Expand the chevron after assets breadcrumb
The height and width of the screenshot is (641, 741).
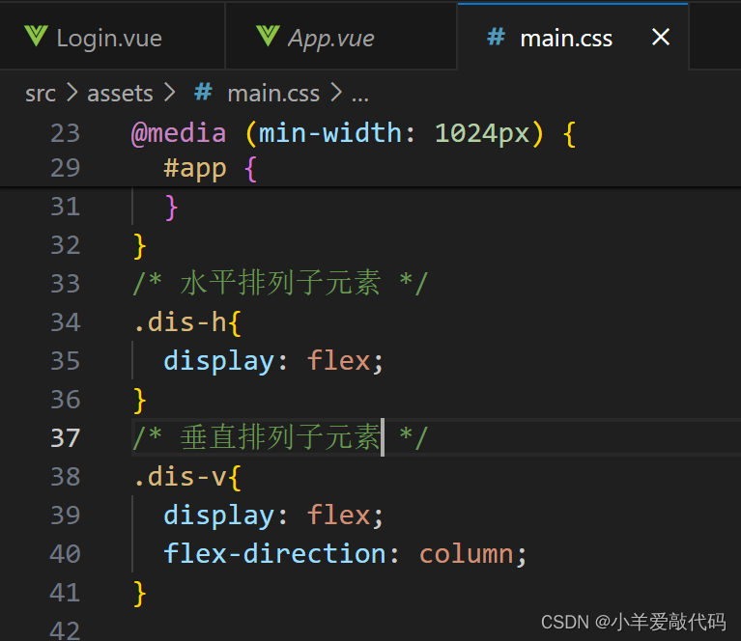click(x=169, y=93)
